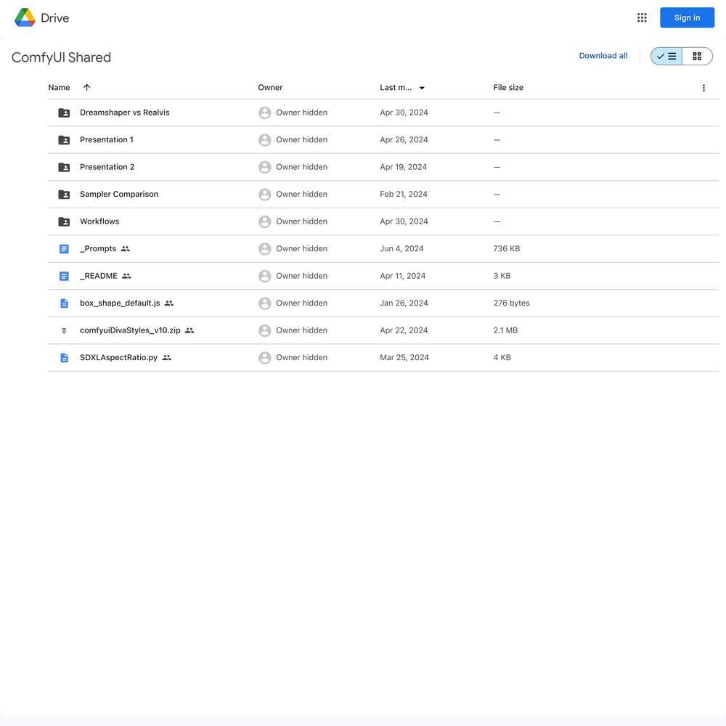Click the 736 KB file size cell
The width and height of the screenshot is (726, 726).
(x=507, y=248)
